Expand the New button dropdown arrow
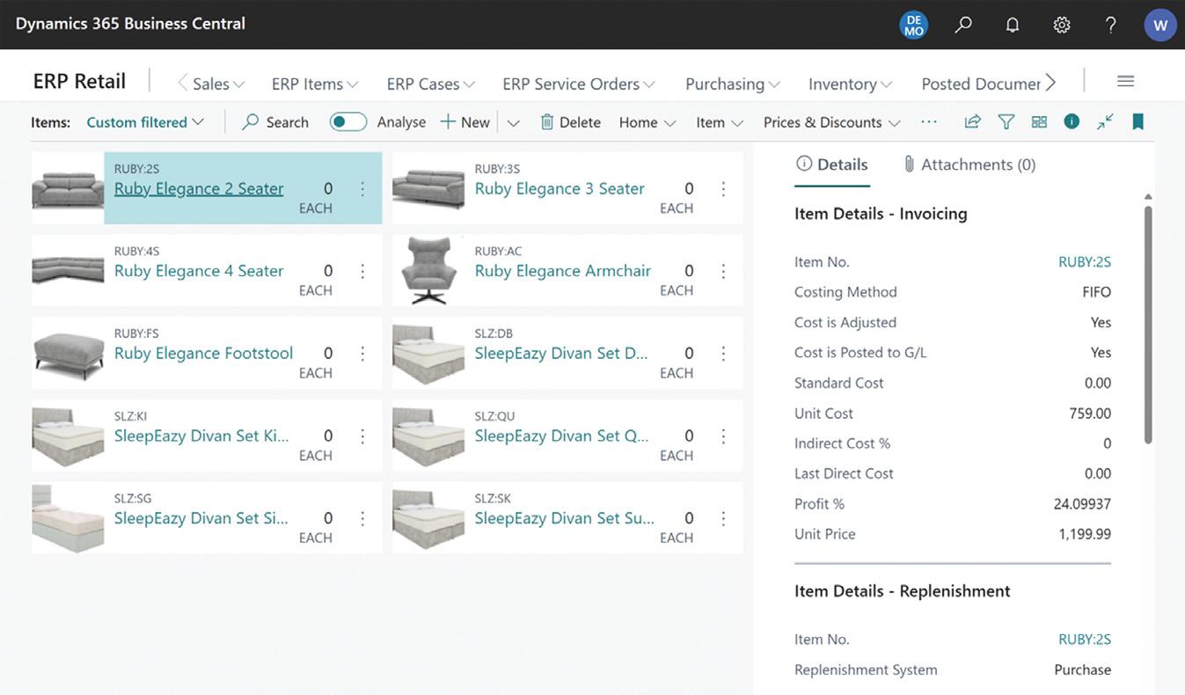 pos(514,122)
